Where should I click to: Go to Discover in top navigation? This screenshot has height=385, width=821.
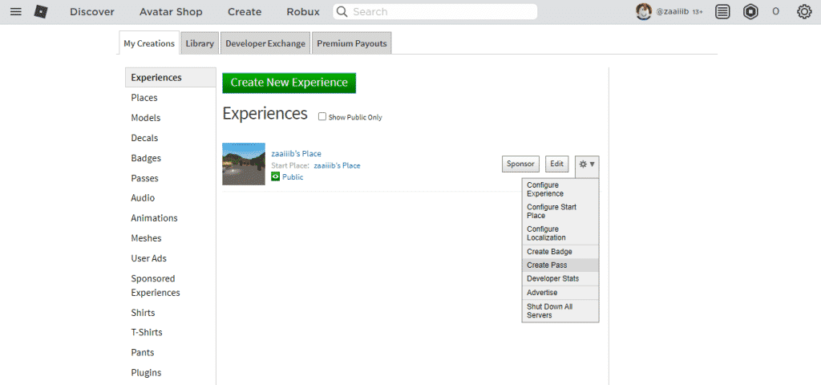click(92, 11)
